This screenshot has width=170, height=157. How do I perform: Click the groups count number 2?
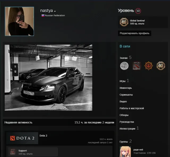point(130,141)
